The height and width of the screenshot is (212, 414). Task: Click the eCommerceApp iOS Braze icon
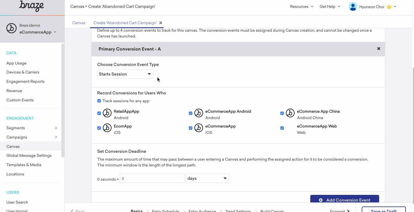[x=199, y=128]
